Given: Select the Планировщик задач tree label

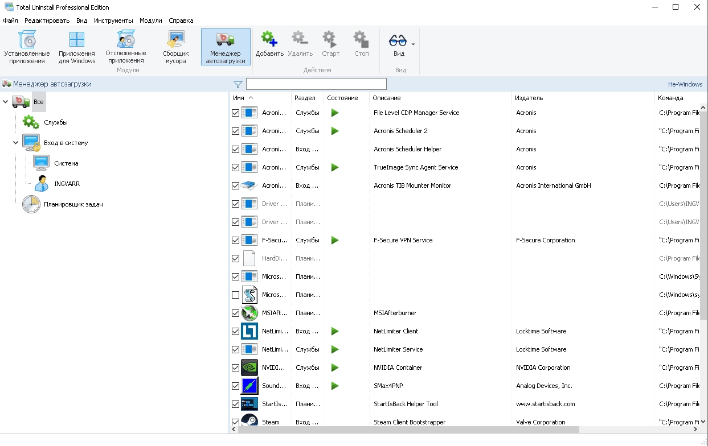Looking at the screenshot, I should pos(73,204).
